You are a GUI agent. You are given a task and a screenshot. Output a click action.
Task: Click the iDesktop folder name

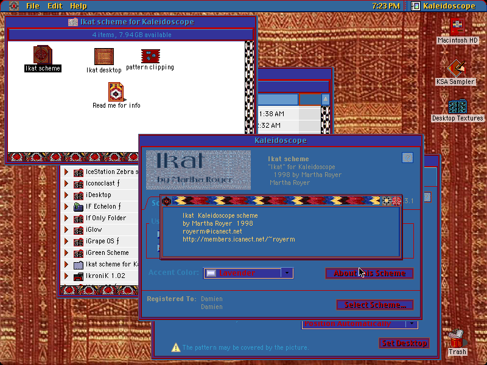99,195
